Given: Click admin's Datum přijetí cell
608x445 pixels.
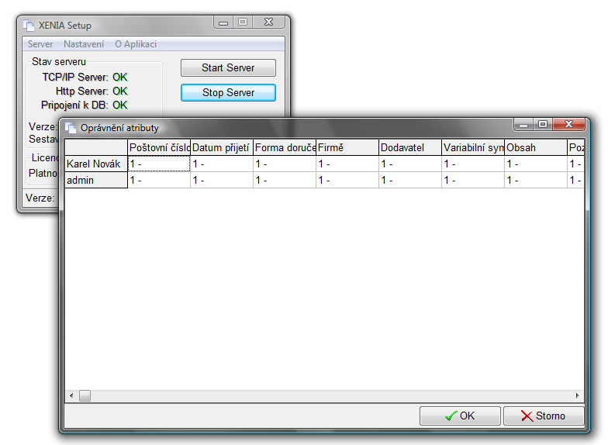Looking at the screenshot, I should pos(222,180).
